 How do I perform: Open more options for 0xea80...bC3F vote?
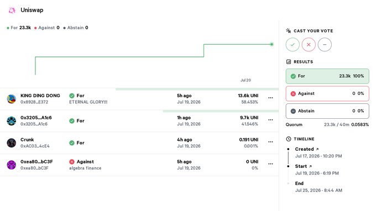[270, 164]
